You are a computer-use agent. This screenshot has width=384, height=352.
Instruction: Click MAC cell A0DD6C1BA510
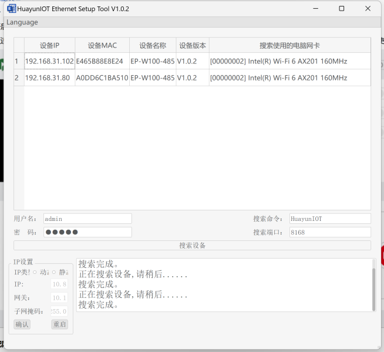[102, 78]
